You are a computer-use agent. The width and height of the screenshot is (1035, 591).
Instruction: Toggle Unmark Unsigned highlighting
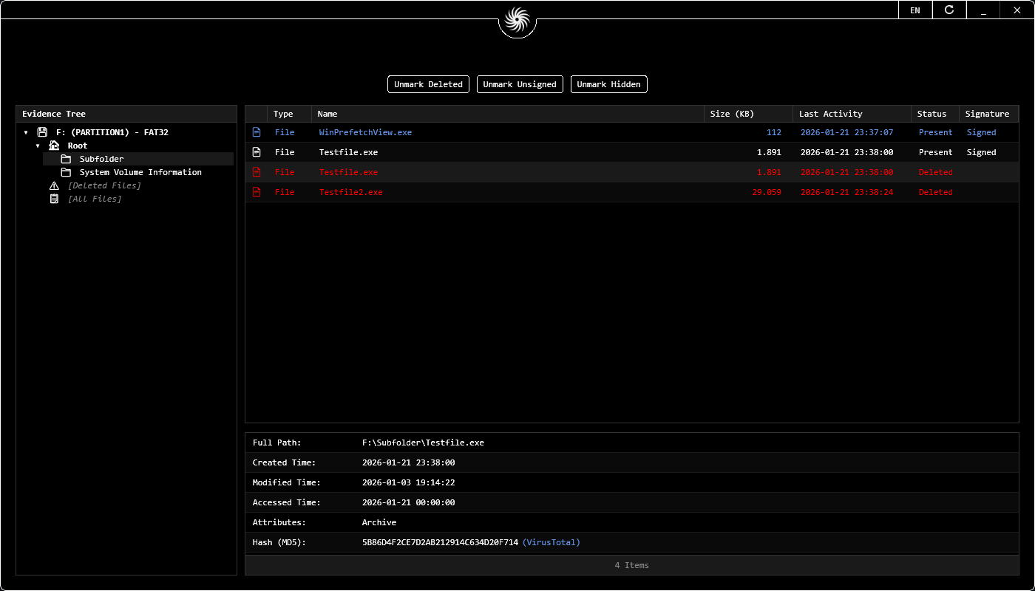(x=520, y=83)
